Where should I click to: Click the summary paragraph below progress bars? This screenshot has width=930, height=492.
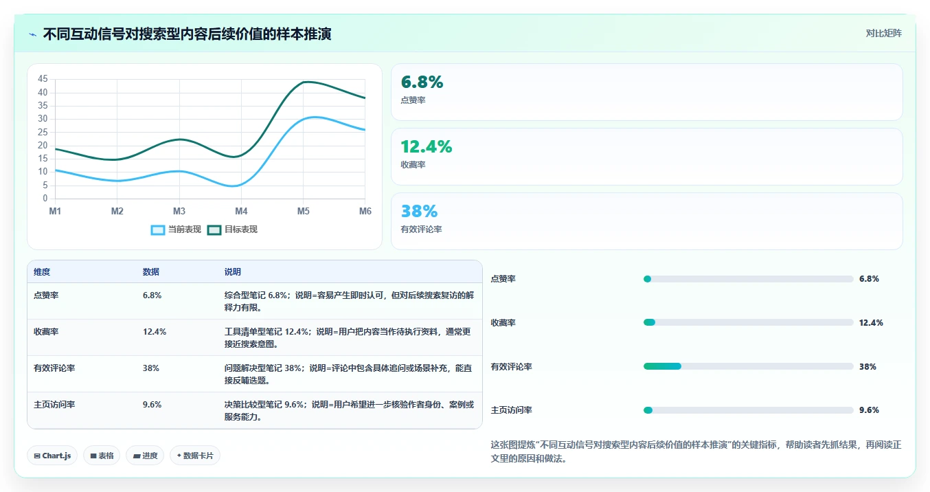click(x=696, y=451)
